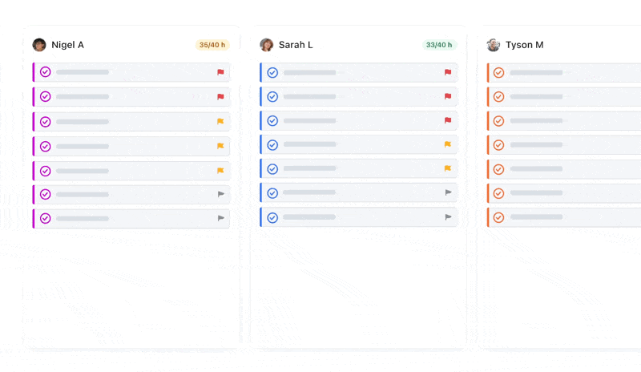Click Sarah L's 33/40 h workload badge

pyautogui.click(x=439, y=45)
